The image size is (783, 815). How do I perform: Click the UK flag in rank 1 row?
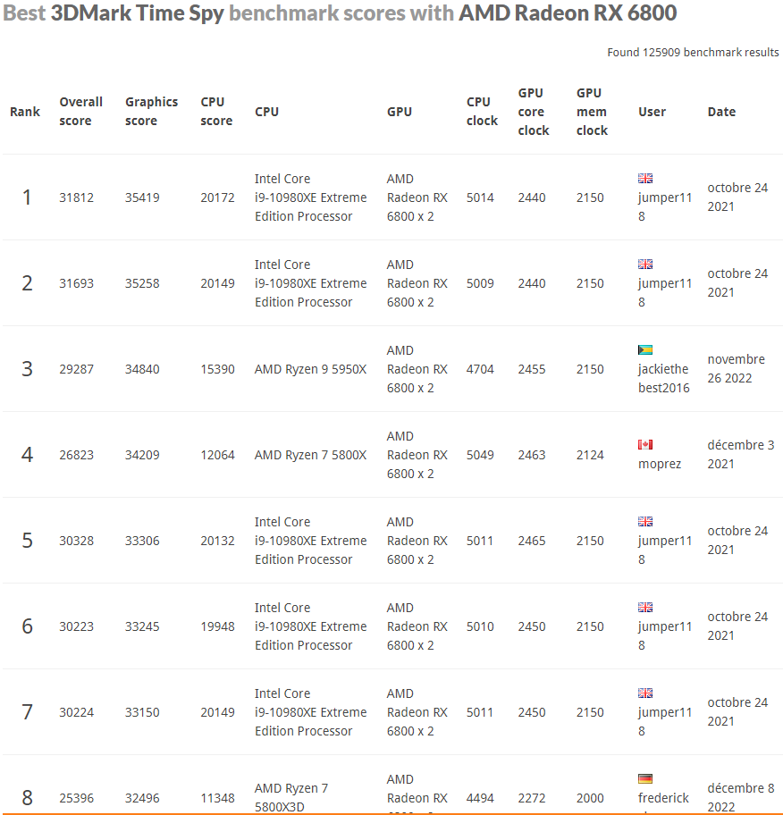[645, 179]
